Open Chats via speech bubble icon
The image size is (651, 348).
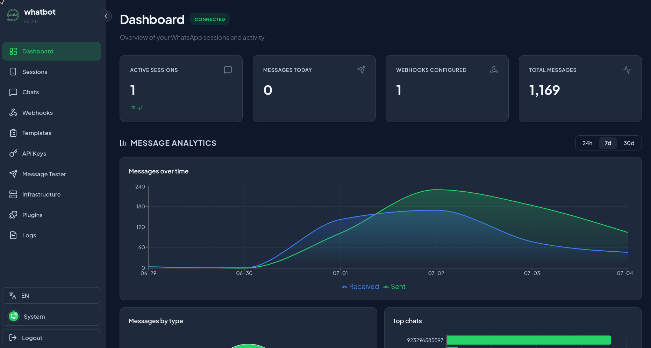13,92
